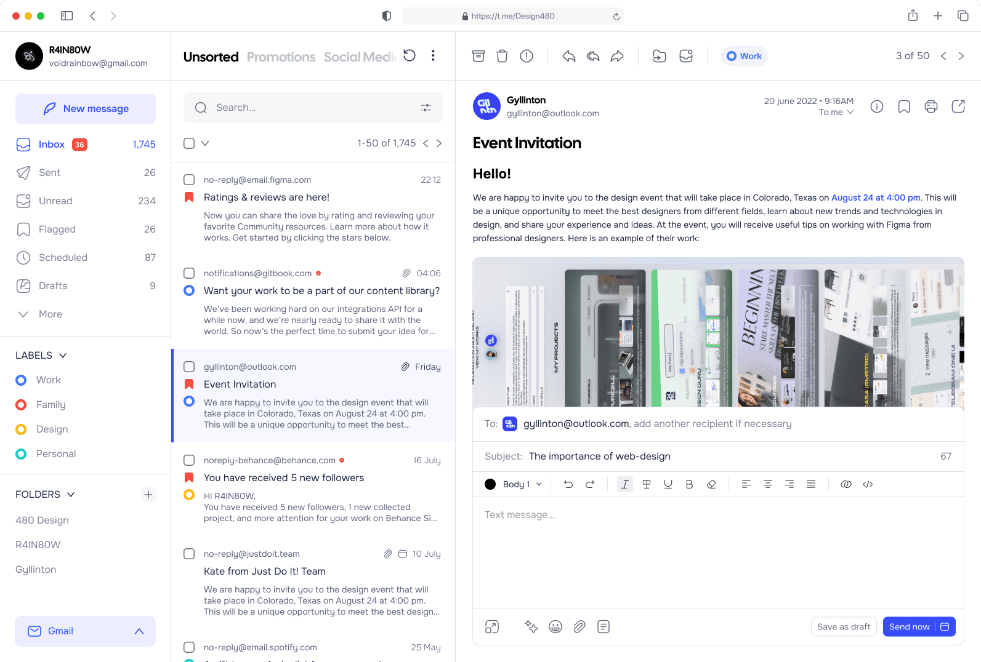This screenshot has height=662, width=981.
Task: Switch to the Promotions tab
Action: pos(281,57)
